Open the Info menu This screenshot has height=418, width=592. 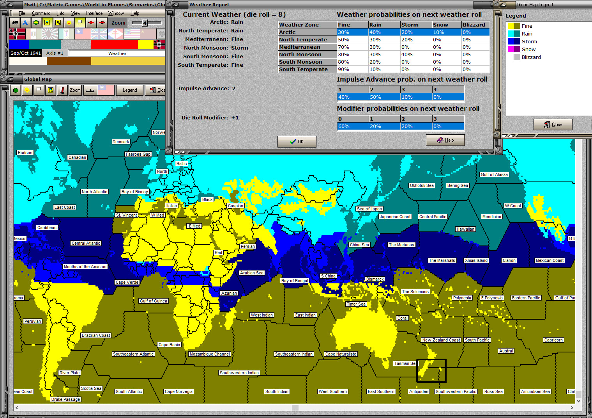coord(61,13)
